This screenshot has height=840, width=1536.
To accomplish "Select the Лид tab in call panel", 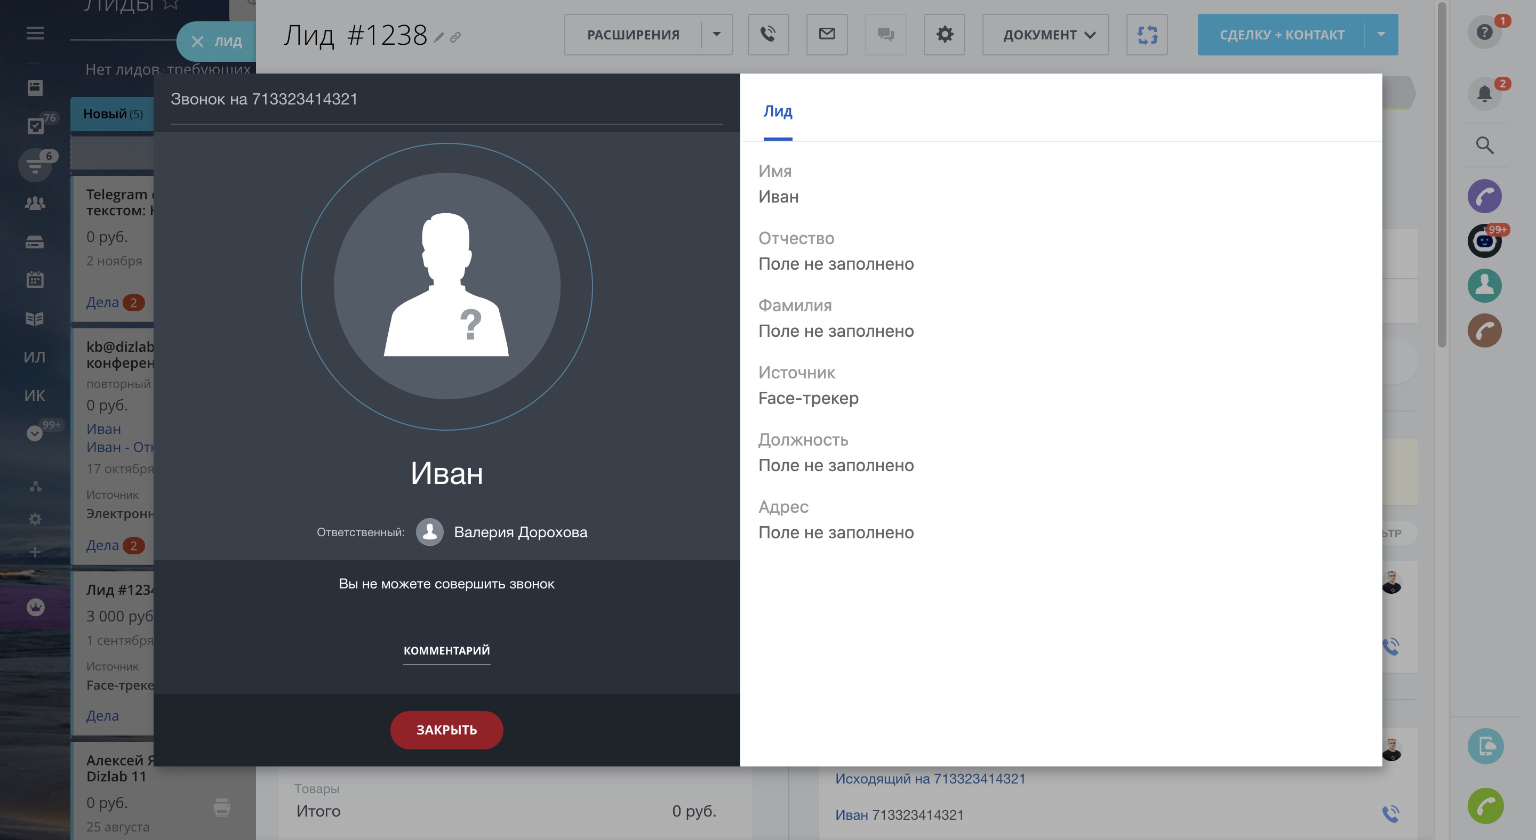I will 778,112.
